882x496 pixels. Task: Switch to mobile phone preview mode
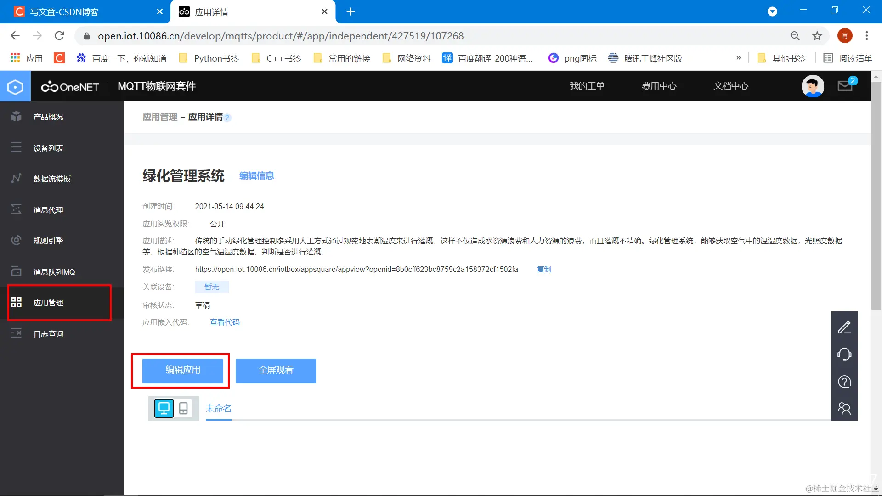pyautogui.click(x=183, y=408)
